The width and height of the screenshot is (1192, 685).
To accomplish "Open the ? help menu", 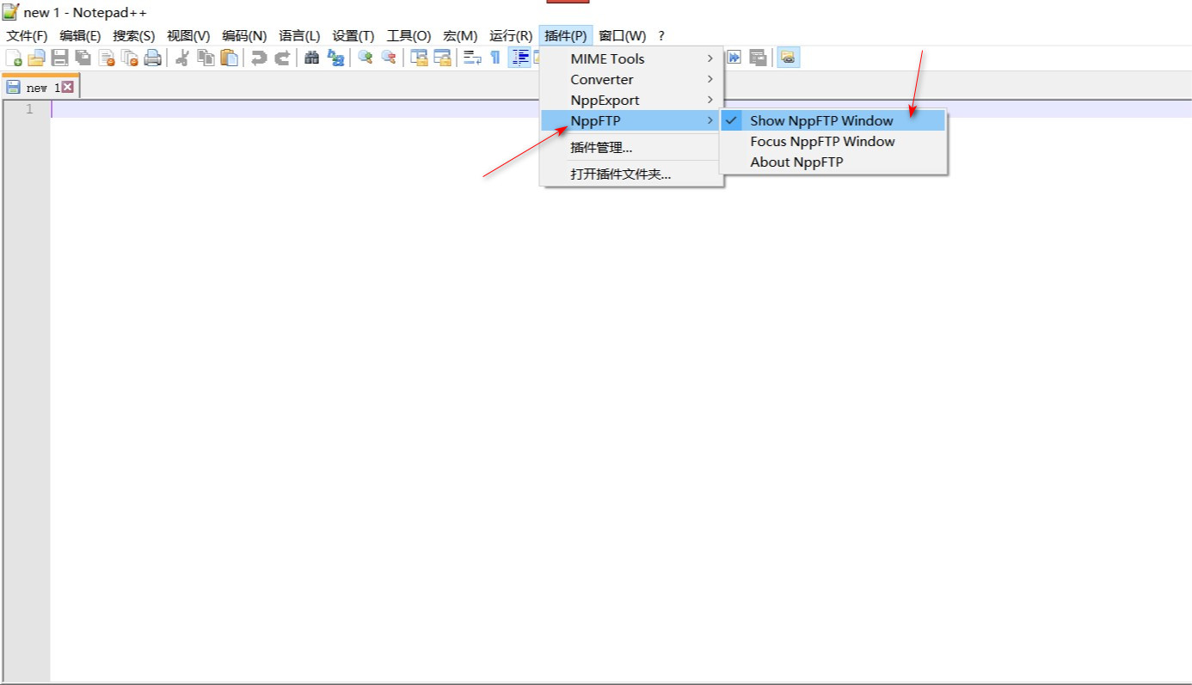I will coord(661,36).
